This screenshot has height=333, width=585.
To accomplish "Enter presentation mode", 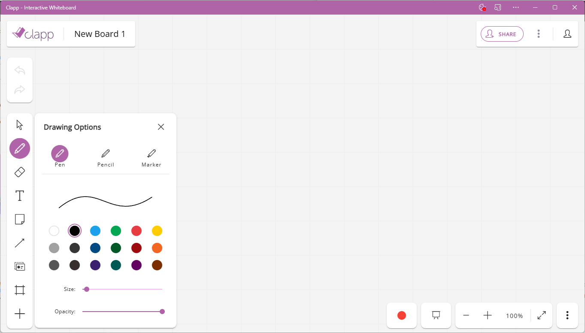I will [436, 315].
